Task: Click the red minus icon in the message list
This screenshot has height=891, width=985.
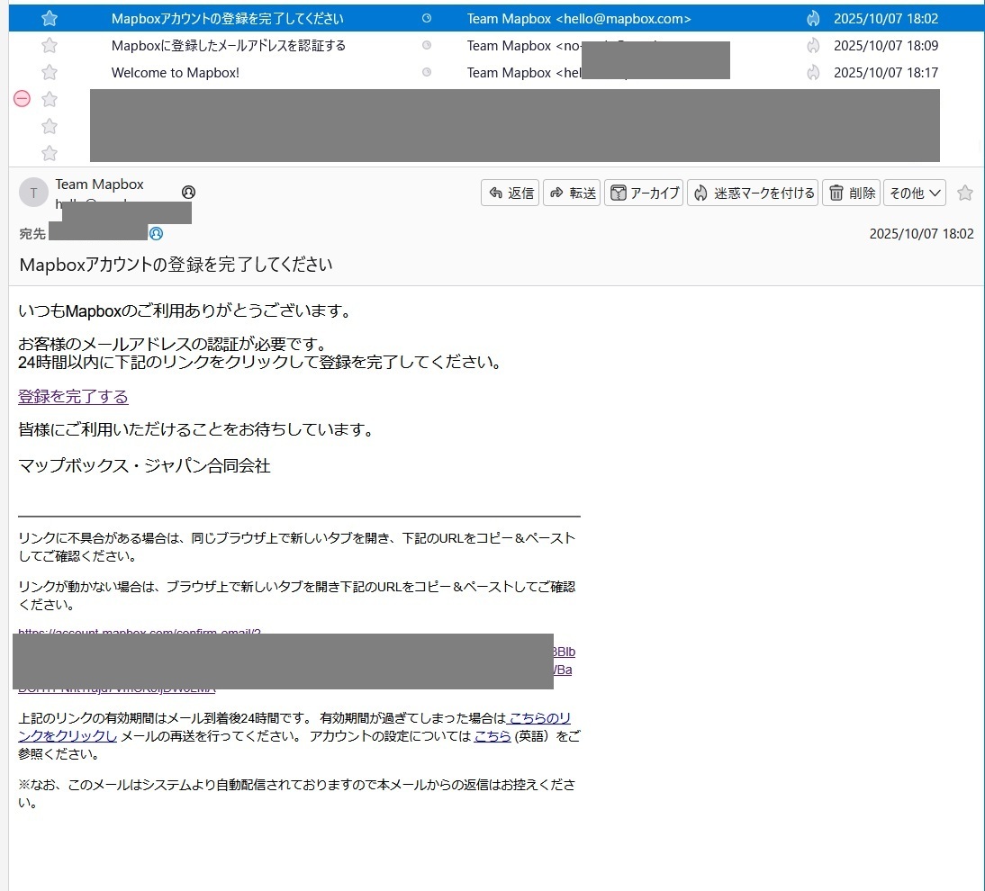Action: pos(23,99)
